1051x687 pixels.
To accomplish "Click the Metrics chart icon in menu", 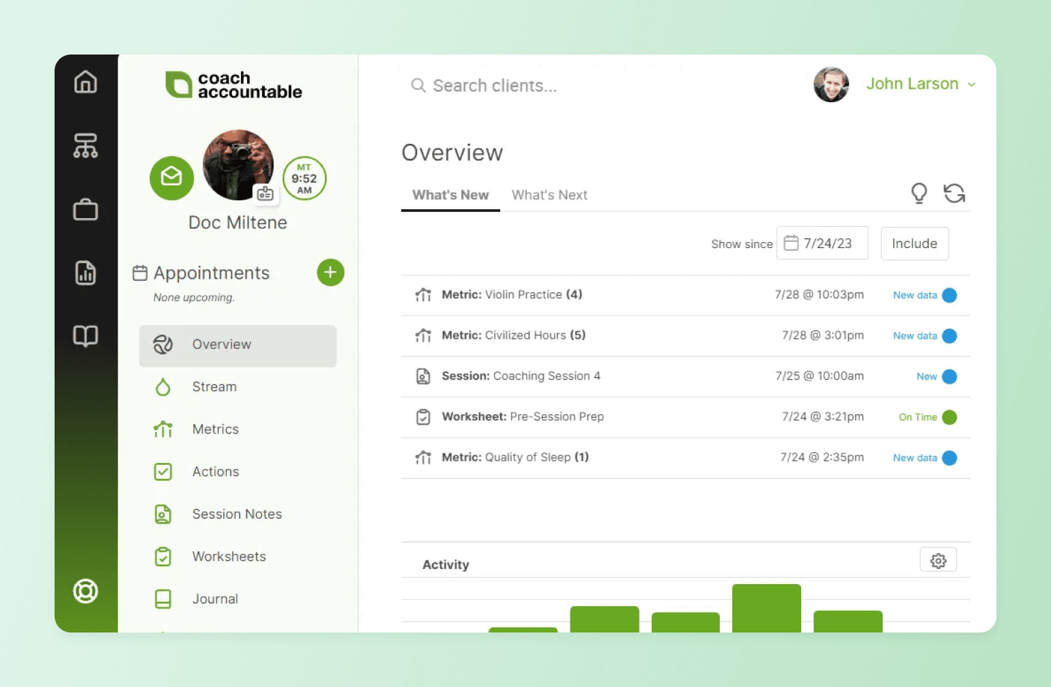I will click(x=163, y=429).
